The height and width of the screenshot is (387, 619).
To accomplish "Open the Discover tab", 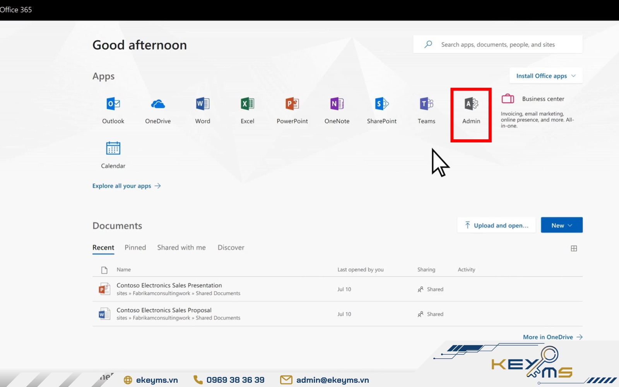I will (231, 248).
